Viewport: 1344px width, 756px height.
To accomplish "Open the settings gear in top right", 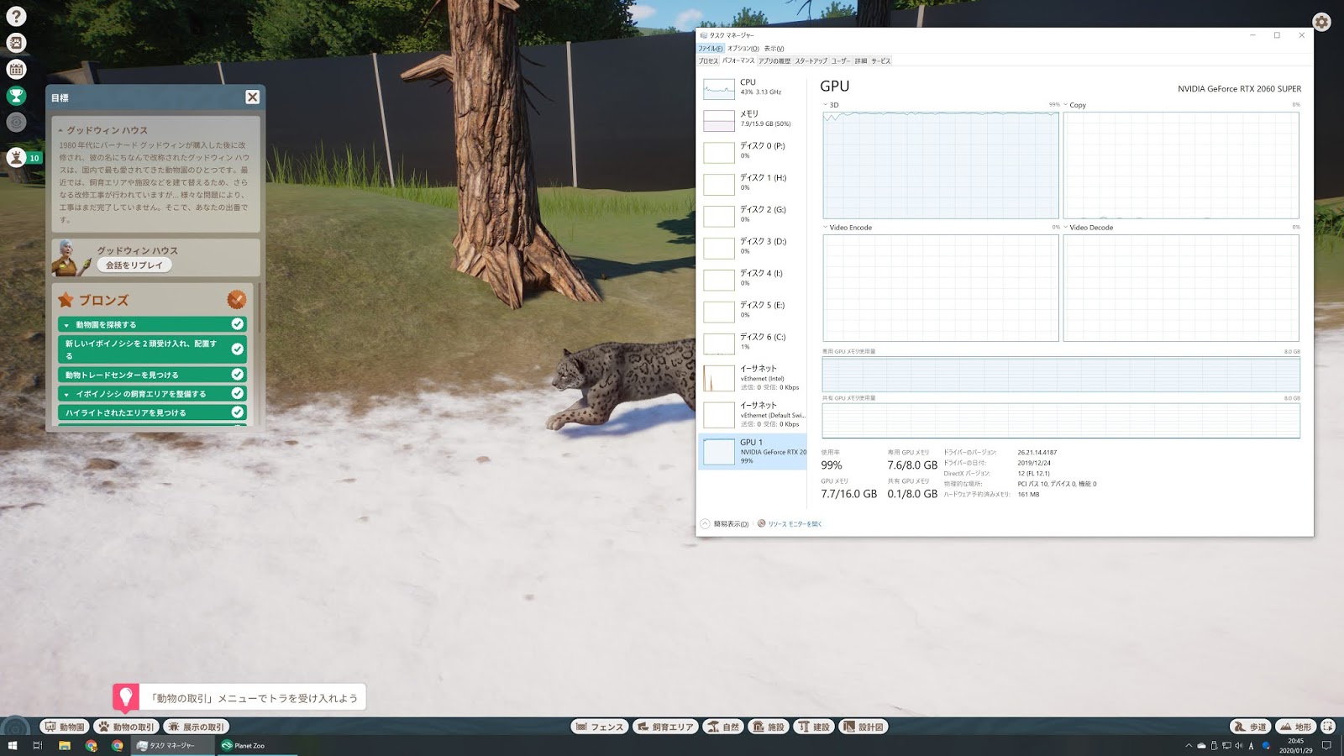I will (x=1321, y=22).
